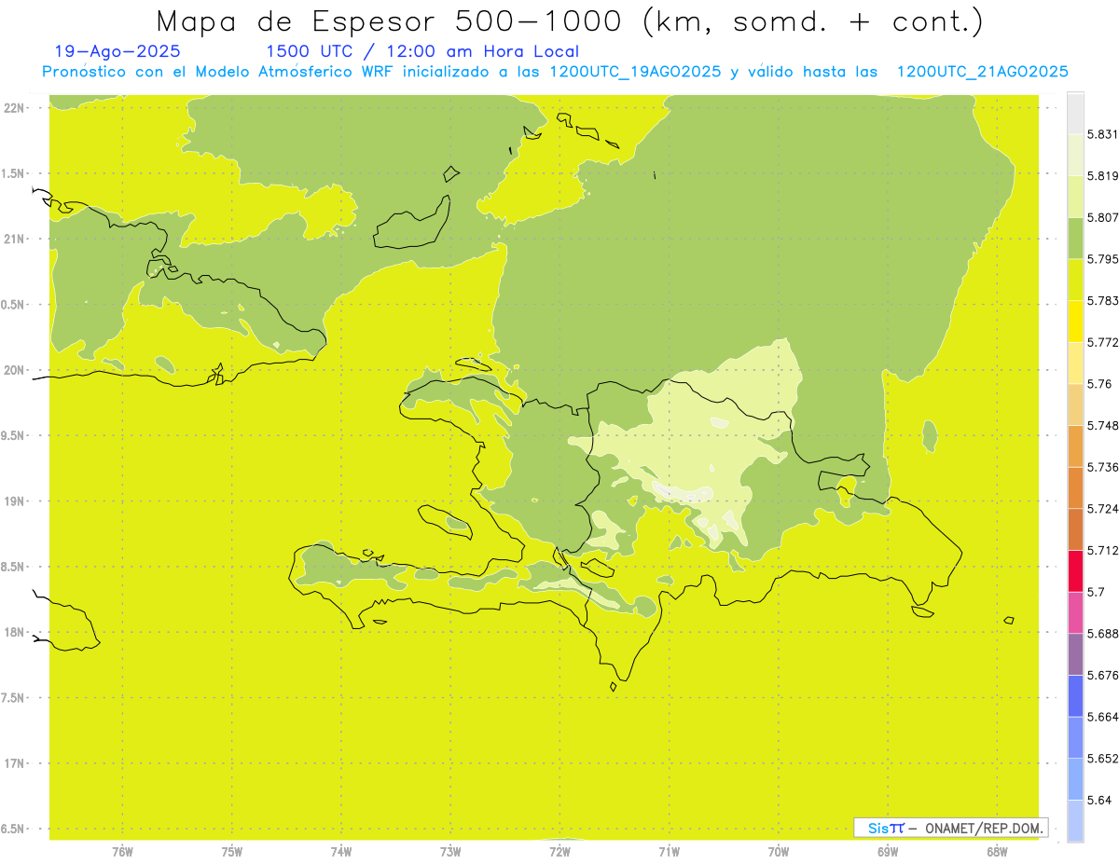
Task: Pick the bright yellow swatch between 5.772 and 5.783
Action: 1075,322
